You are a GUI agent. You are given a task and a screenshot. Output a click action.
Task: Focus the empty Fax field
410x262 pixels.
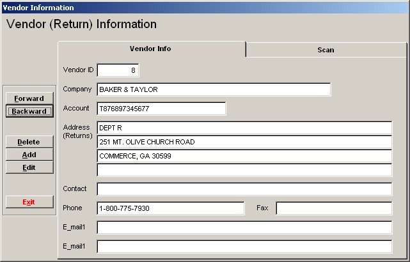pos(334,208)
